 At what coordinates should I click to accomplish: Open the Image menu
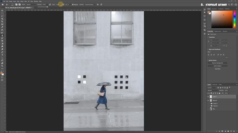pos(10,1)
